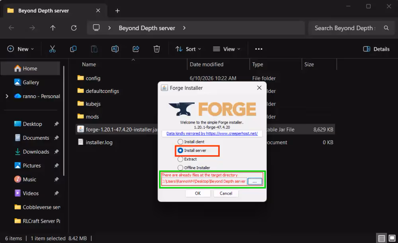Go up one folder level arrow

point(53,28)
